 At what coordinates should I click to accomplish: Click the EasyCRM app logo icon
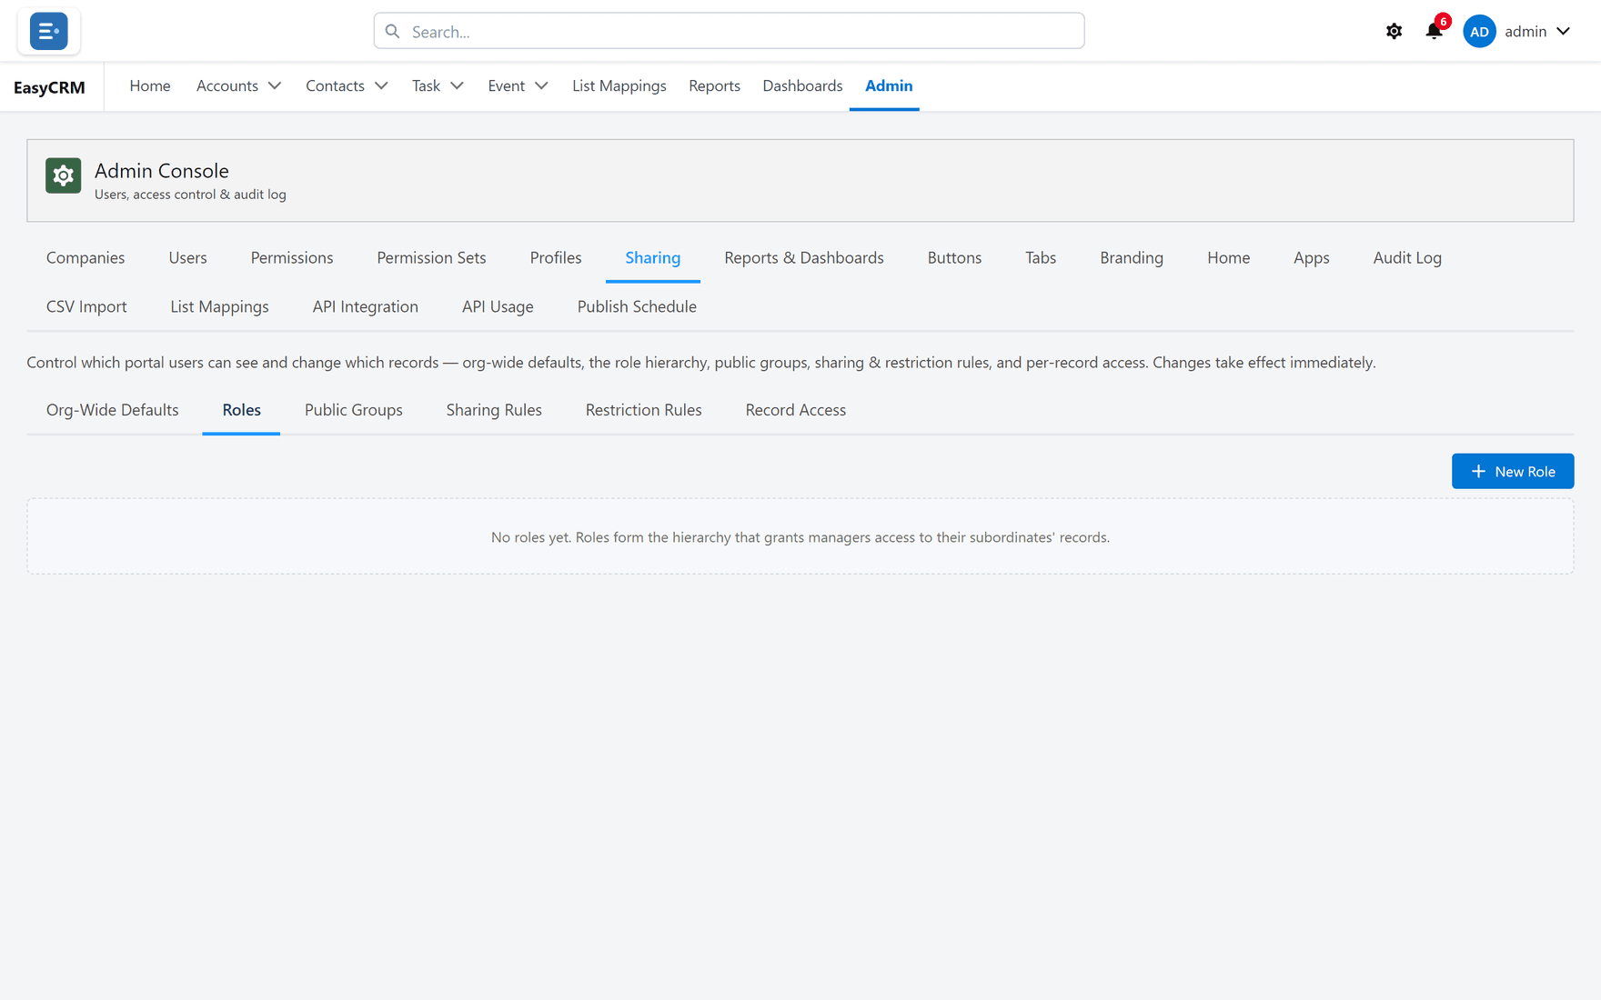click(49, 31)
